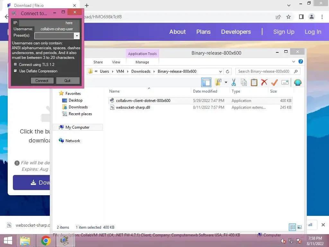Image resolution: width=329 pixels, height=247 pixels.
Task: Click the Rename icon in Explorer toolbar
Action: tap(285, 82)
